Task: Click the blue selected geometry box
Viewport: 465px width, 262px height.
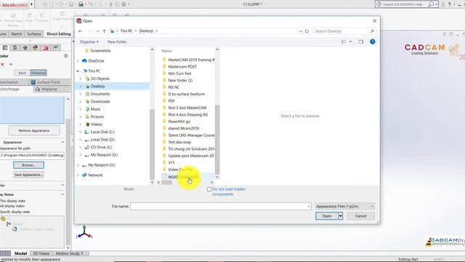Action: (32, 110)
